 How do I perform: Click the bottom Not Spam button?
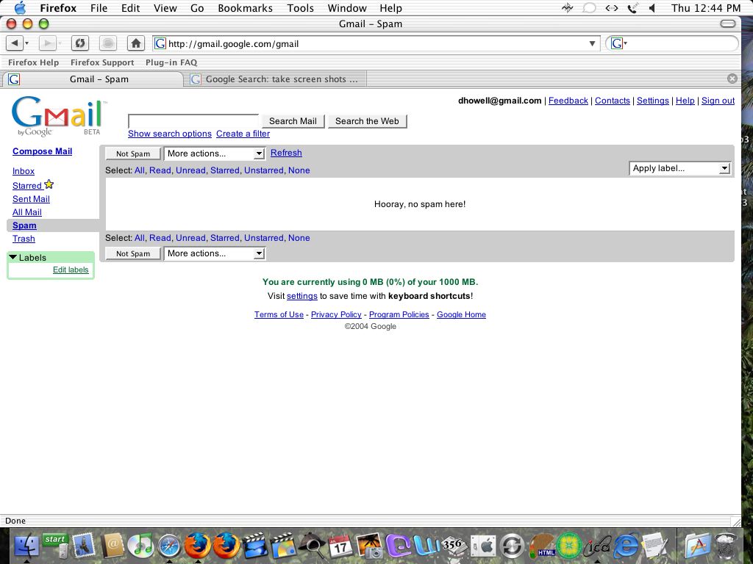pos(133,253)
